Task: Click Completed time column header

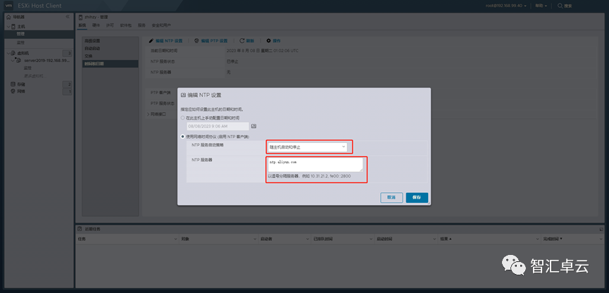Action: coord(553,239)
